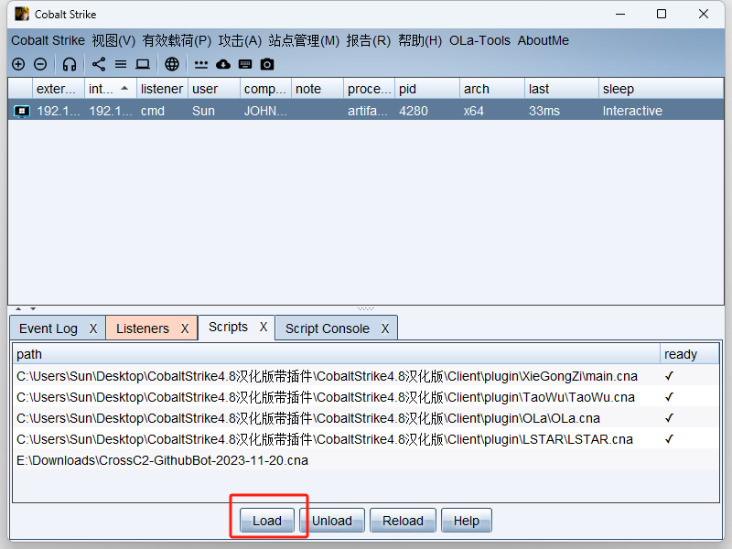This screenshot has height=549, width=732.
Task: Sort by the comp... column header
Action: (x=266, y=89)
